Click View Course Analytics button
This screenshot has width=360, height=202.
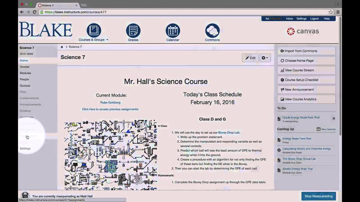point(306,99)
